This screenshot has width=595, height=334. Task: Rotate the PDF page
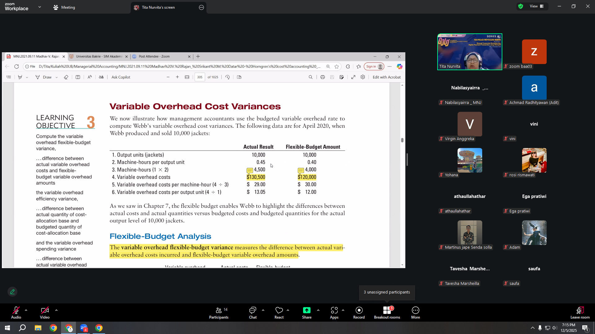point(227,77)
